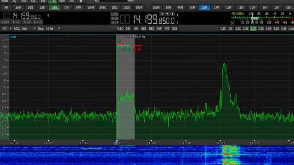Select WFM mode
Viewport: 294px width, 165px height.
90,8
